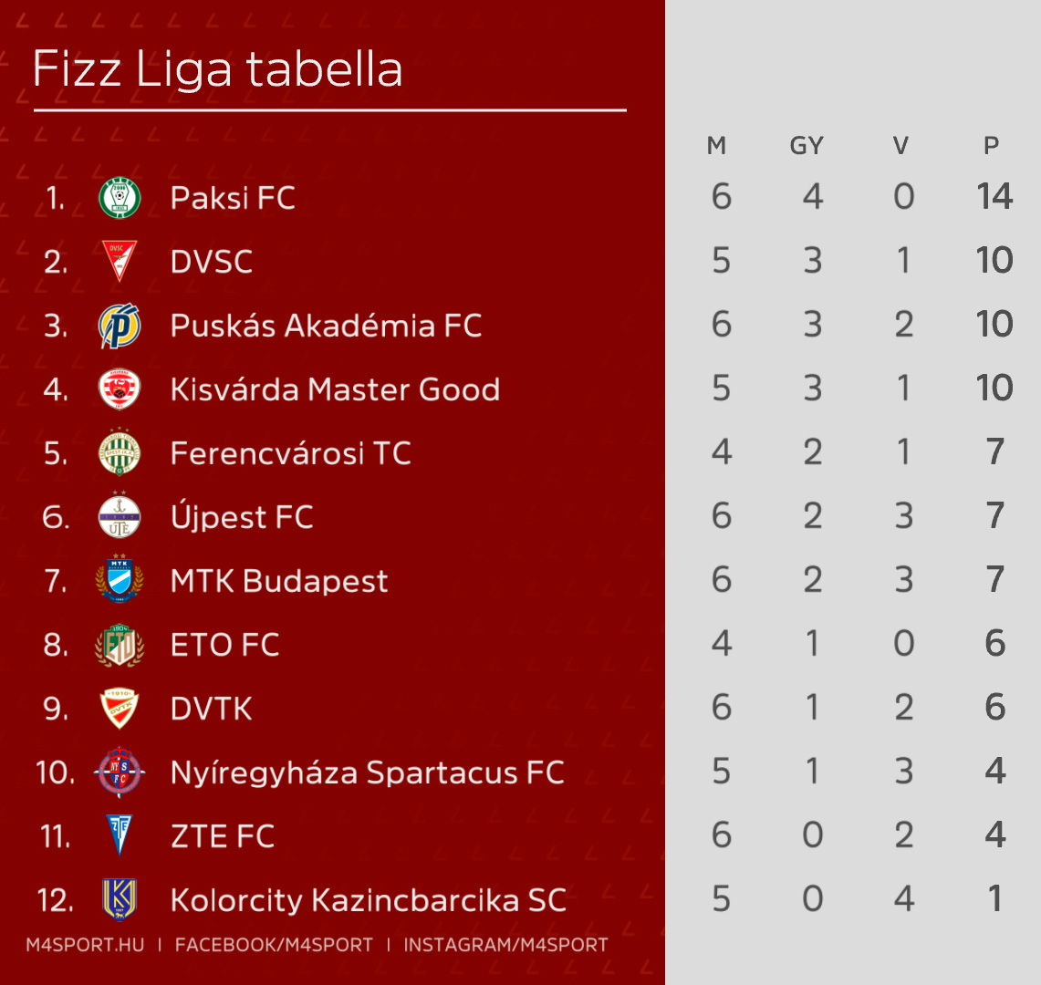Screen dimensions: 1041x985
Task: Select the MTK Budapest shield logo
Action: pos(120,579)
